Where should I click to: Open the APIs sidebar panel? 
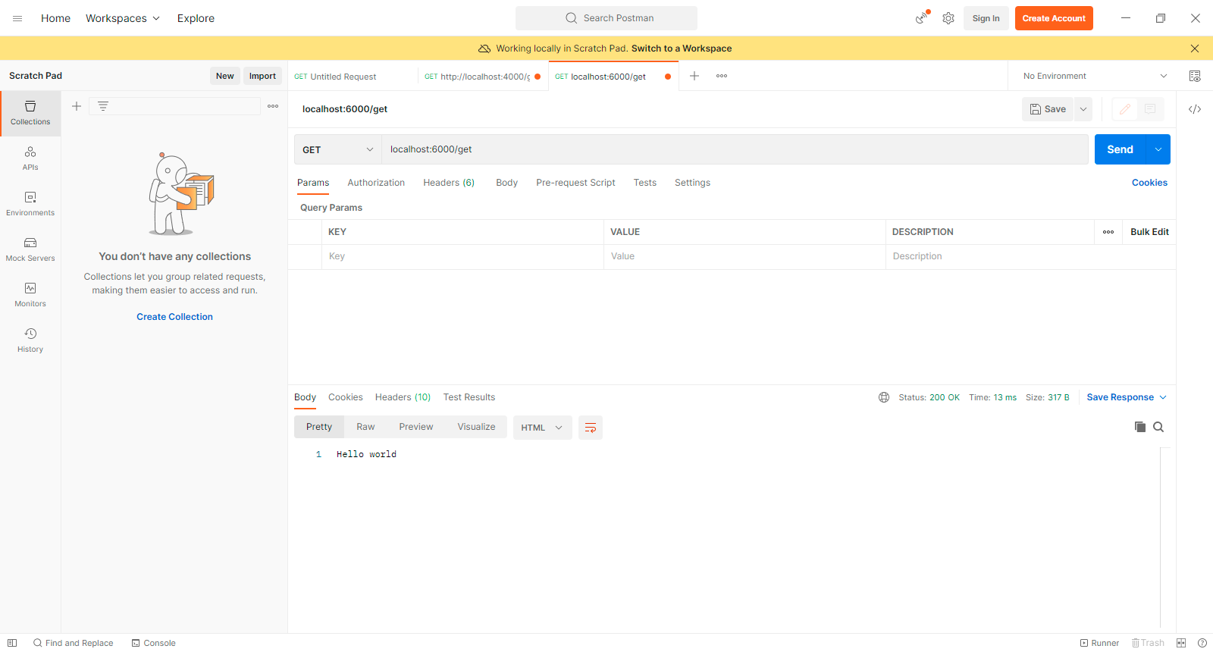click(x=30, y=158)
